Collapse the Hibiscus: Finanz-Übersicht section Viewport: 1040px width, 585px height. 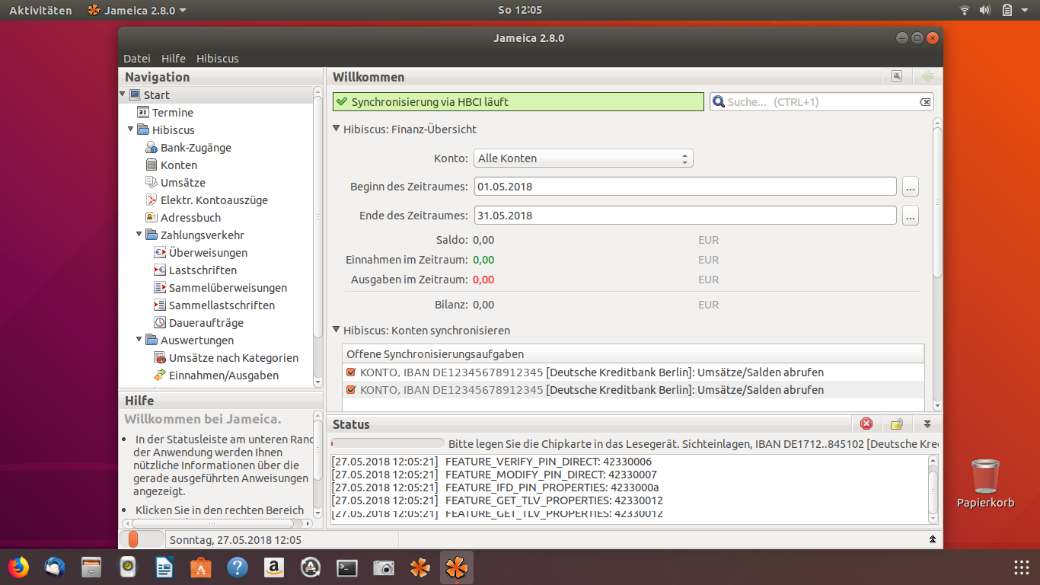(337, 129)
